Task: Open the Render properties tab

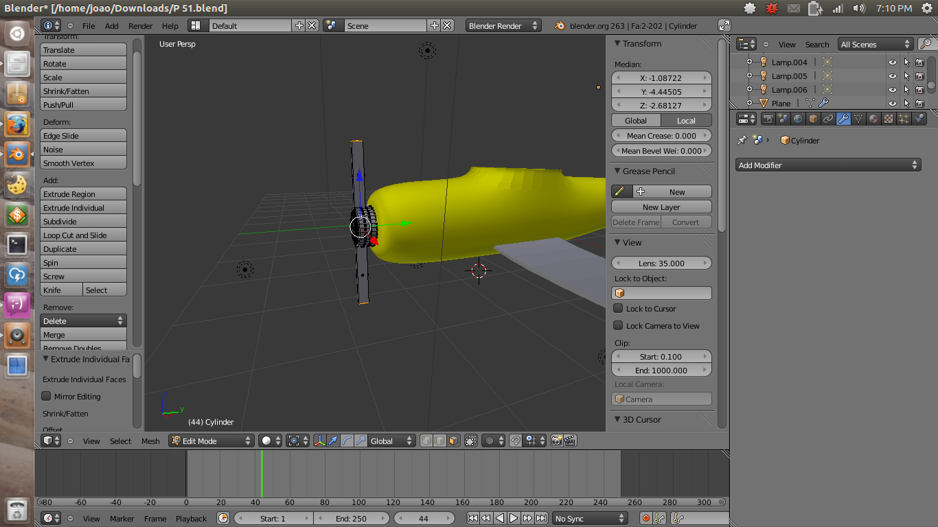Action: click(x=768, y=118)
